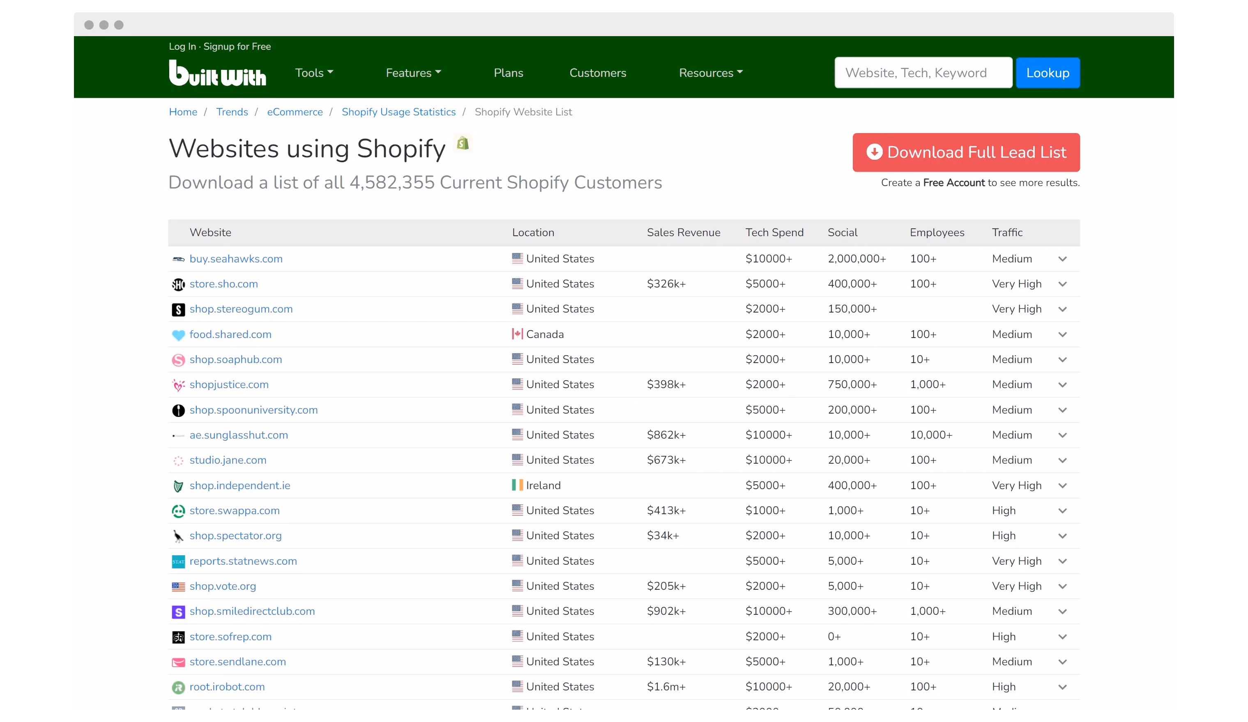The height and width of the screenshot is (722, 1248).
Task: Click the Traffic column header
Action: (x=1007, y=233)
